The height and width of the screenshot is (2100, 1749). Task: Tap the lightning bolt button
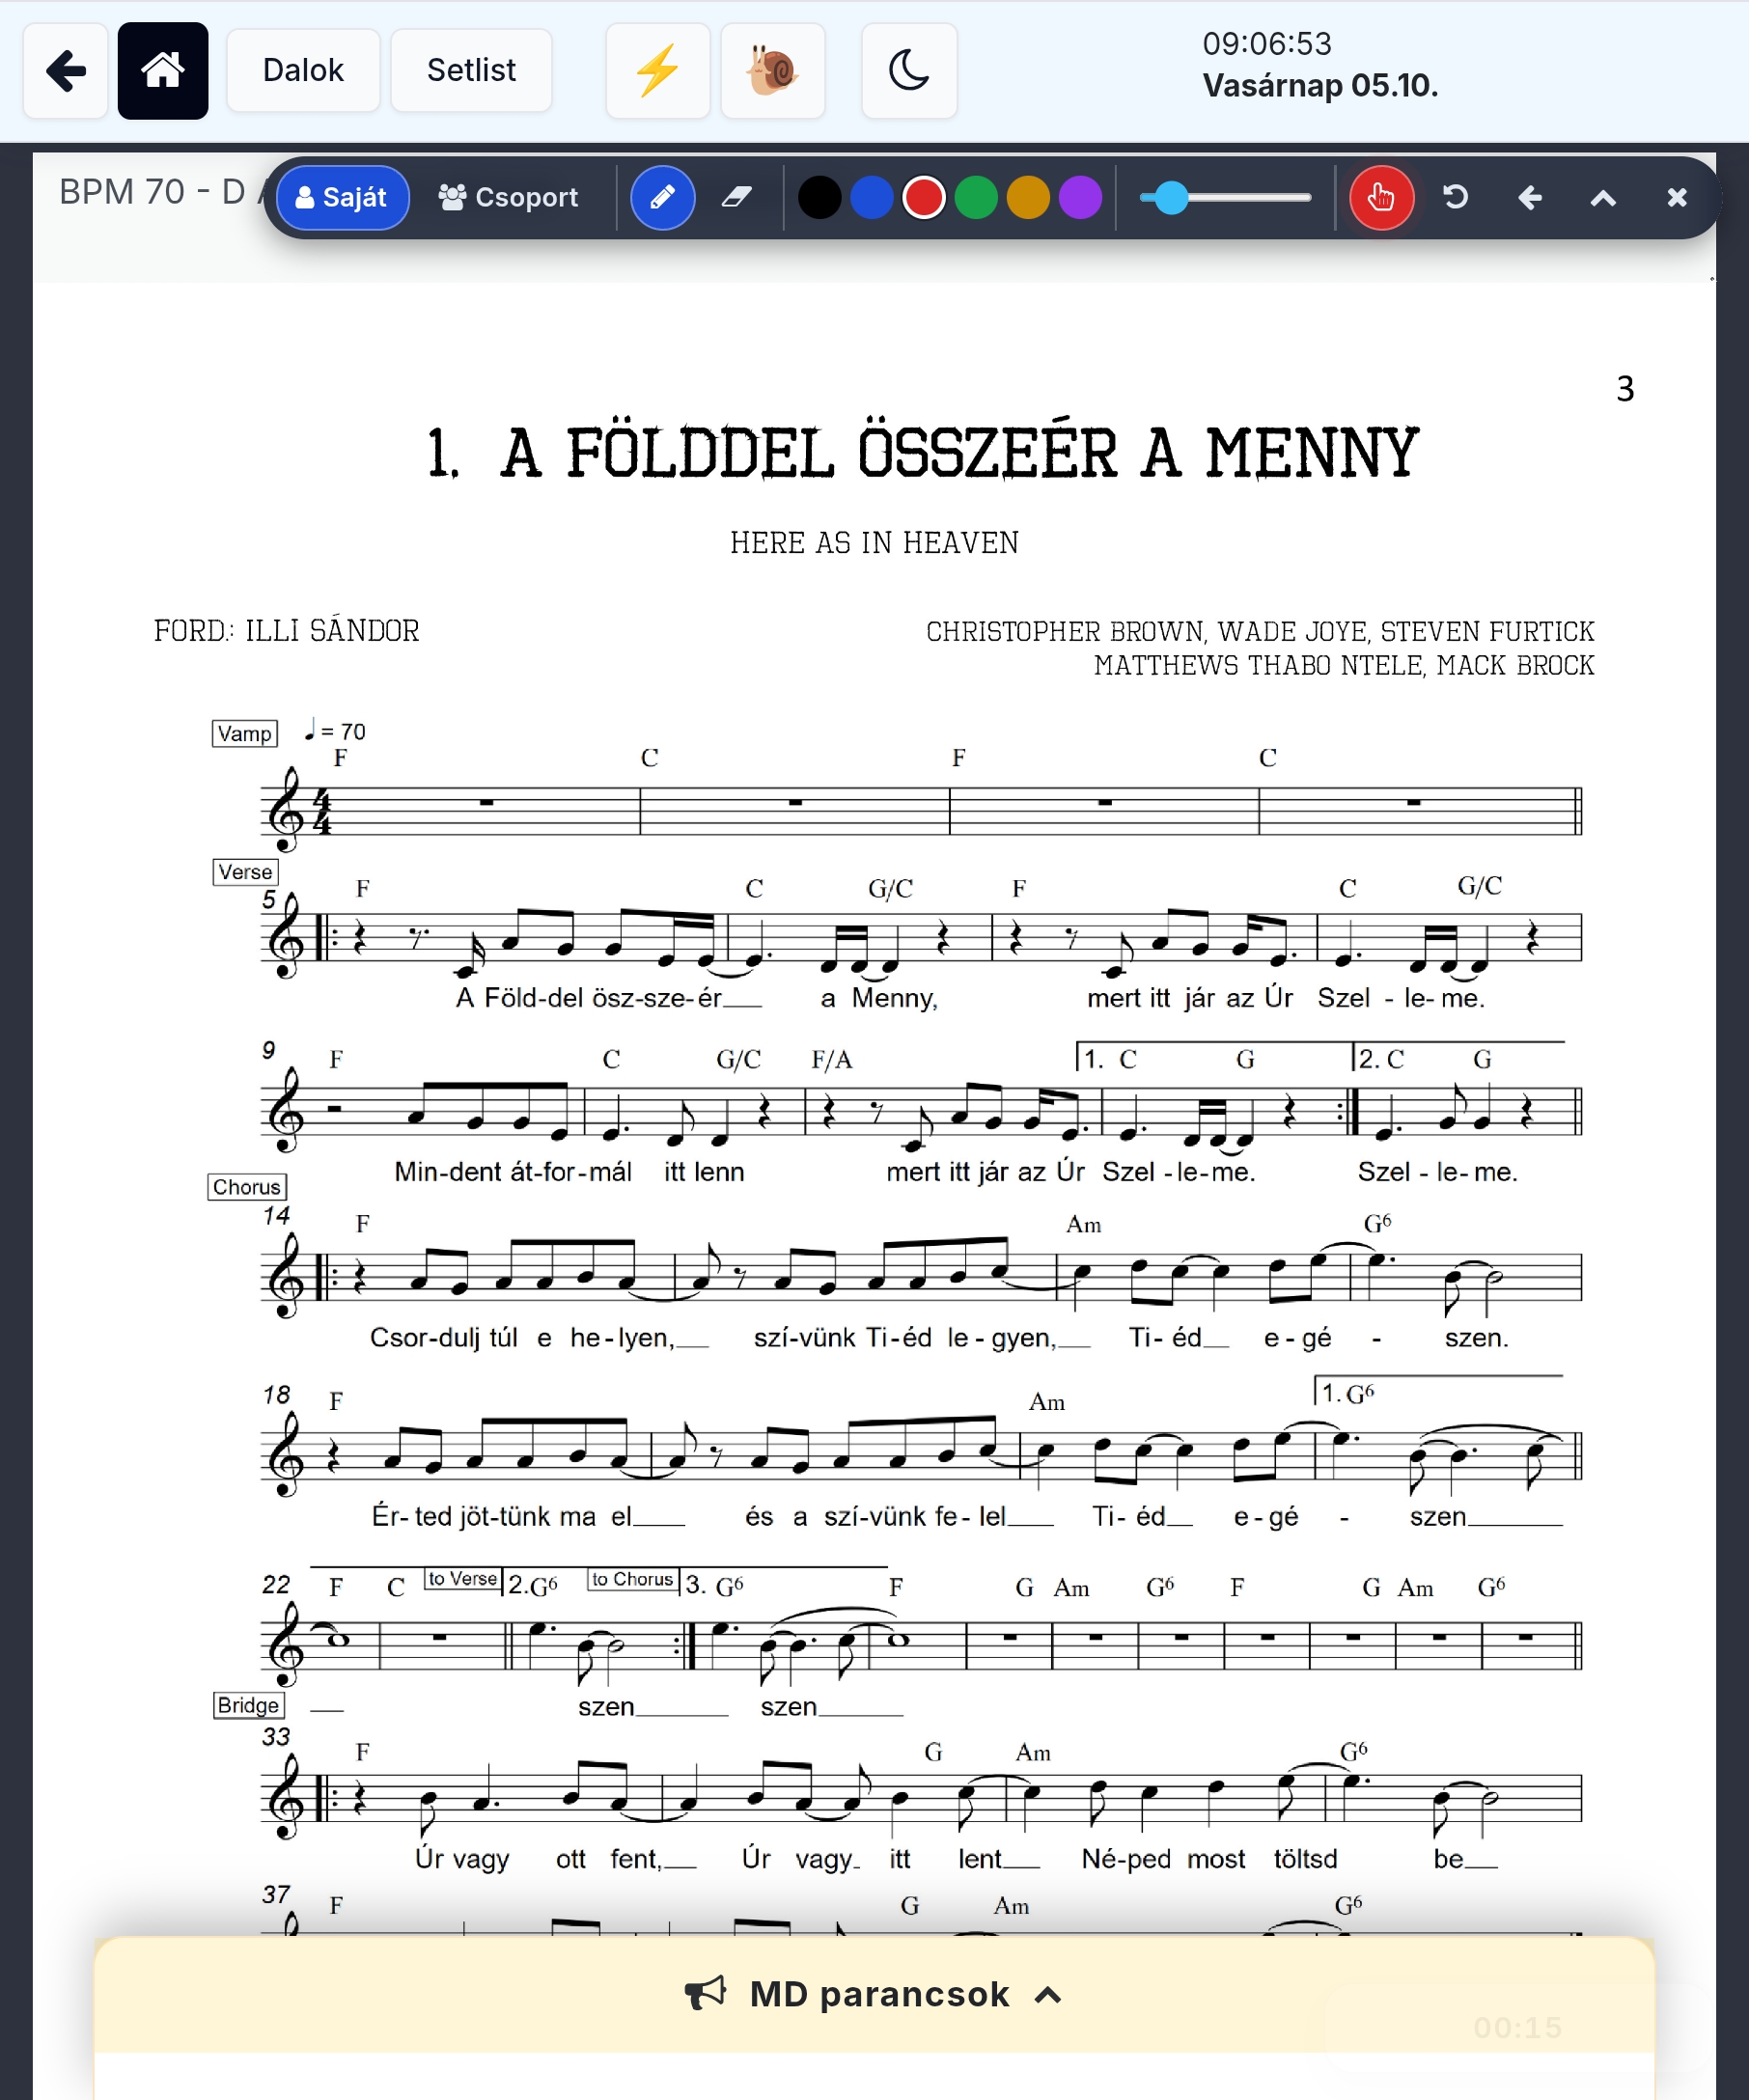coord(658,71)
